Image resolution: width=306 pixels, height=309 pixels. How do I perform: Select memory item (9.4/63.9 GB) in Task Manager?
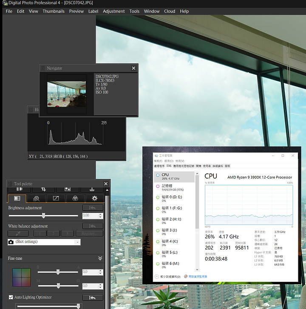coord(174,187)
